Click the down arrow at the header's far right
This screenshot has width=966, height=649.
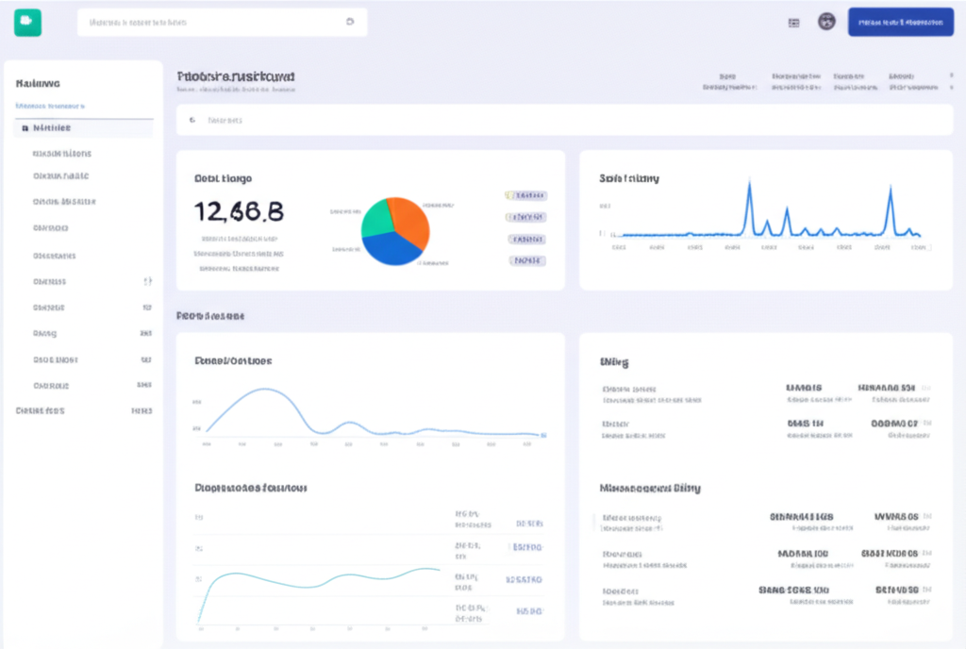point(949,87)
